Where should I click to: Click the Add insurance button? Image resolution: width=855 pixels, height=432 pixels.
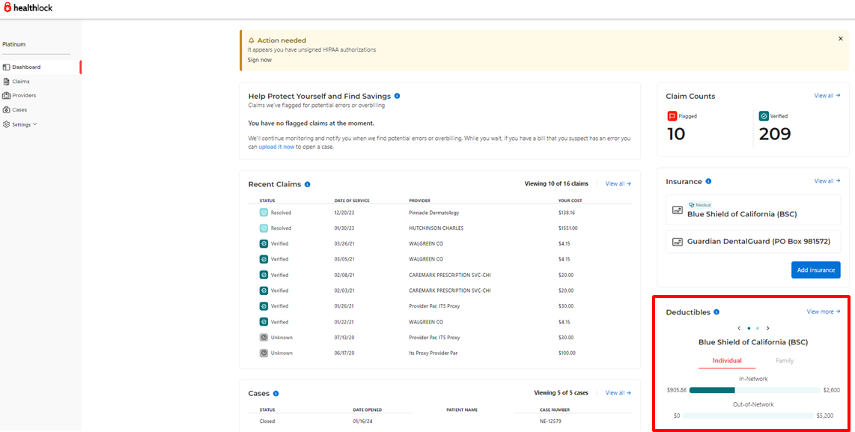(x=816, y=270)
